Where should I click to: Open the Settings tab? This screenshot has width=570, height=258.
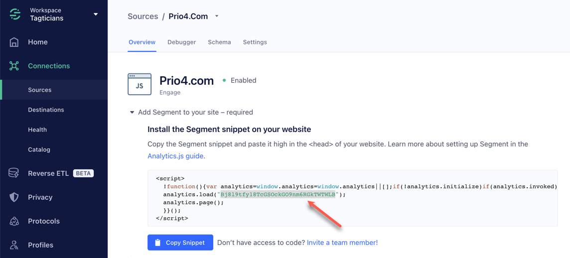point(255,42)
